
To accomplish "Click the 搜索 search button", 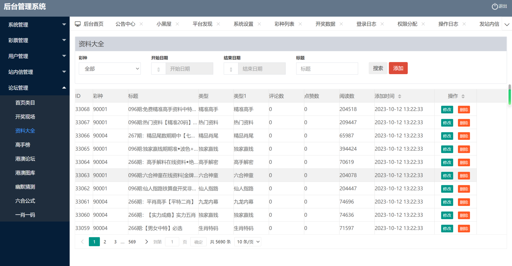I will click(x=378, y=68).
